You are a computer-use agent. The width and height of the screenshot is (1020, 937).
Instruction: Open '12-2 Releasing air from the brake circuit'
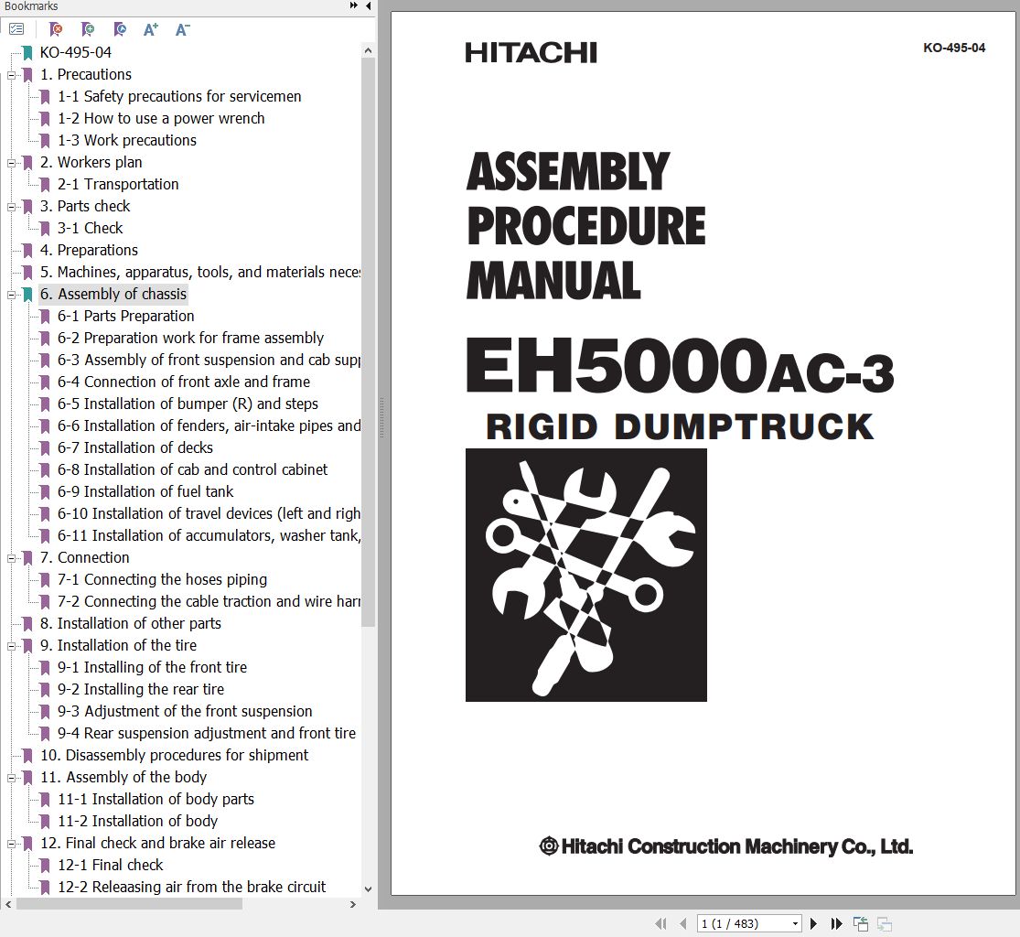(191, 887)
